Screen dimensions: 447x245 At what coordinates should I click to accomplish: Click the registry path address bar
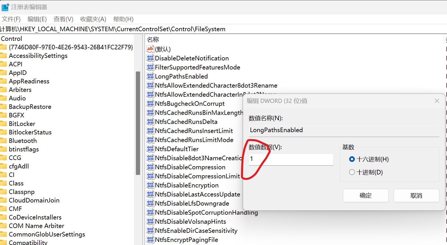223,29
